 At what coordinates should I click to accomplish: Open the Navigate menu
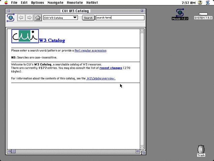pyautogui.click(x=56, y=3)
